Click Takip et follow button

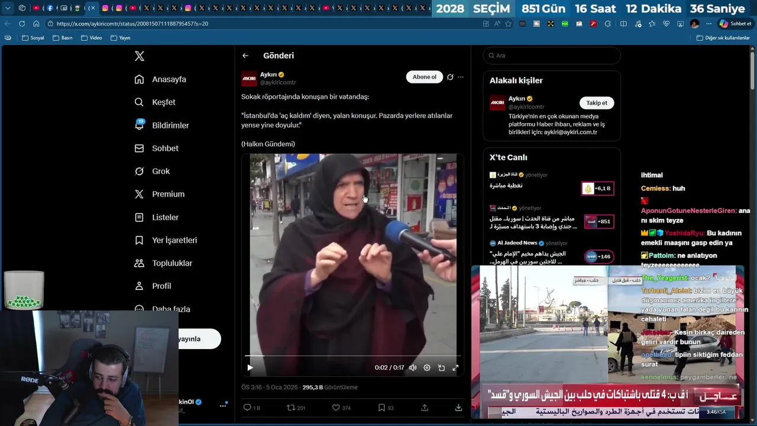(x=597, y=103)
